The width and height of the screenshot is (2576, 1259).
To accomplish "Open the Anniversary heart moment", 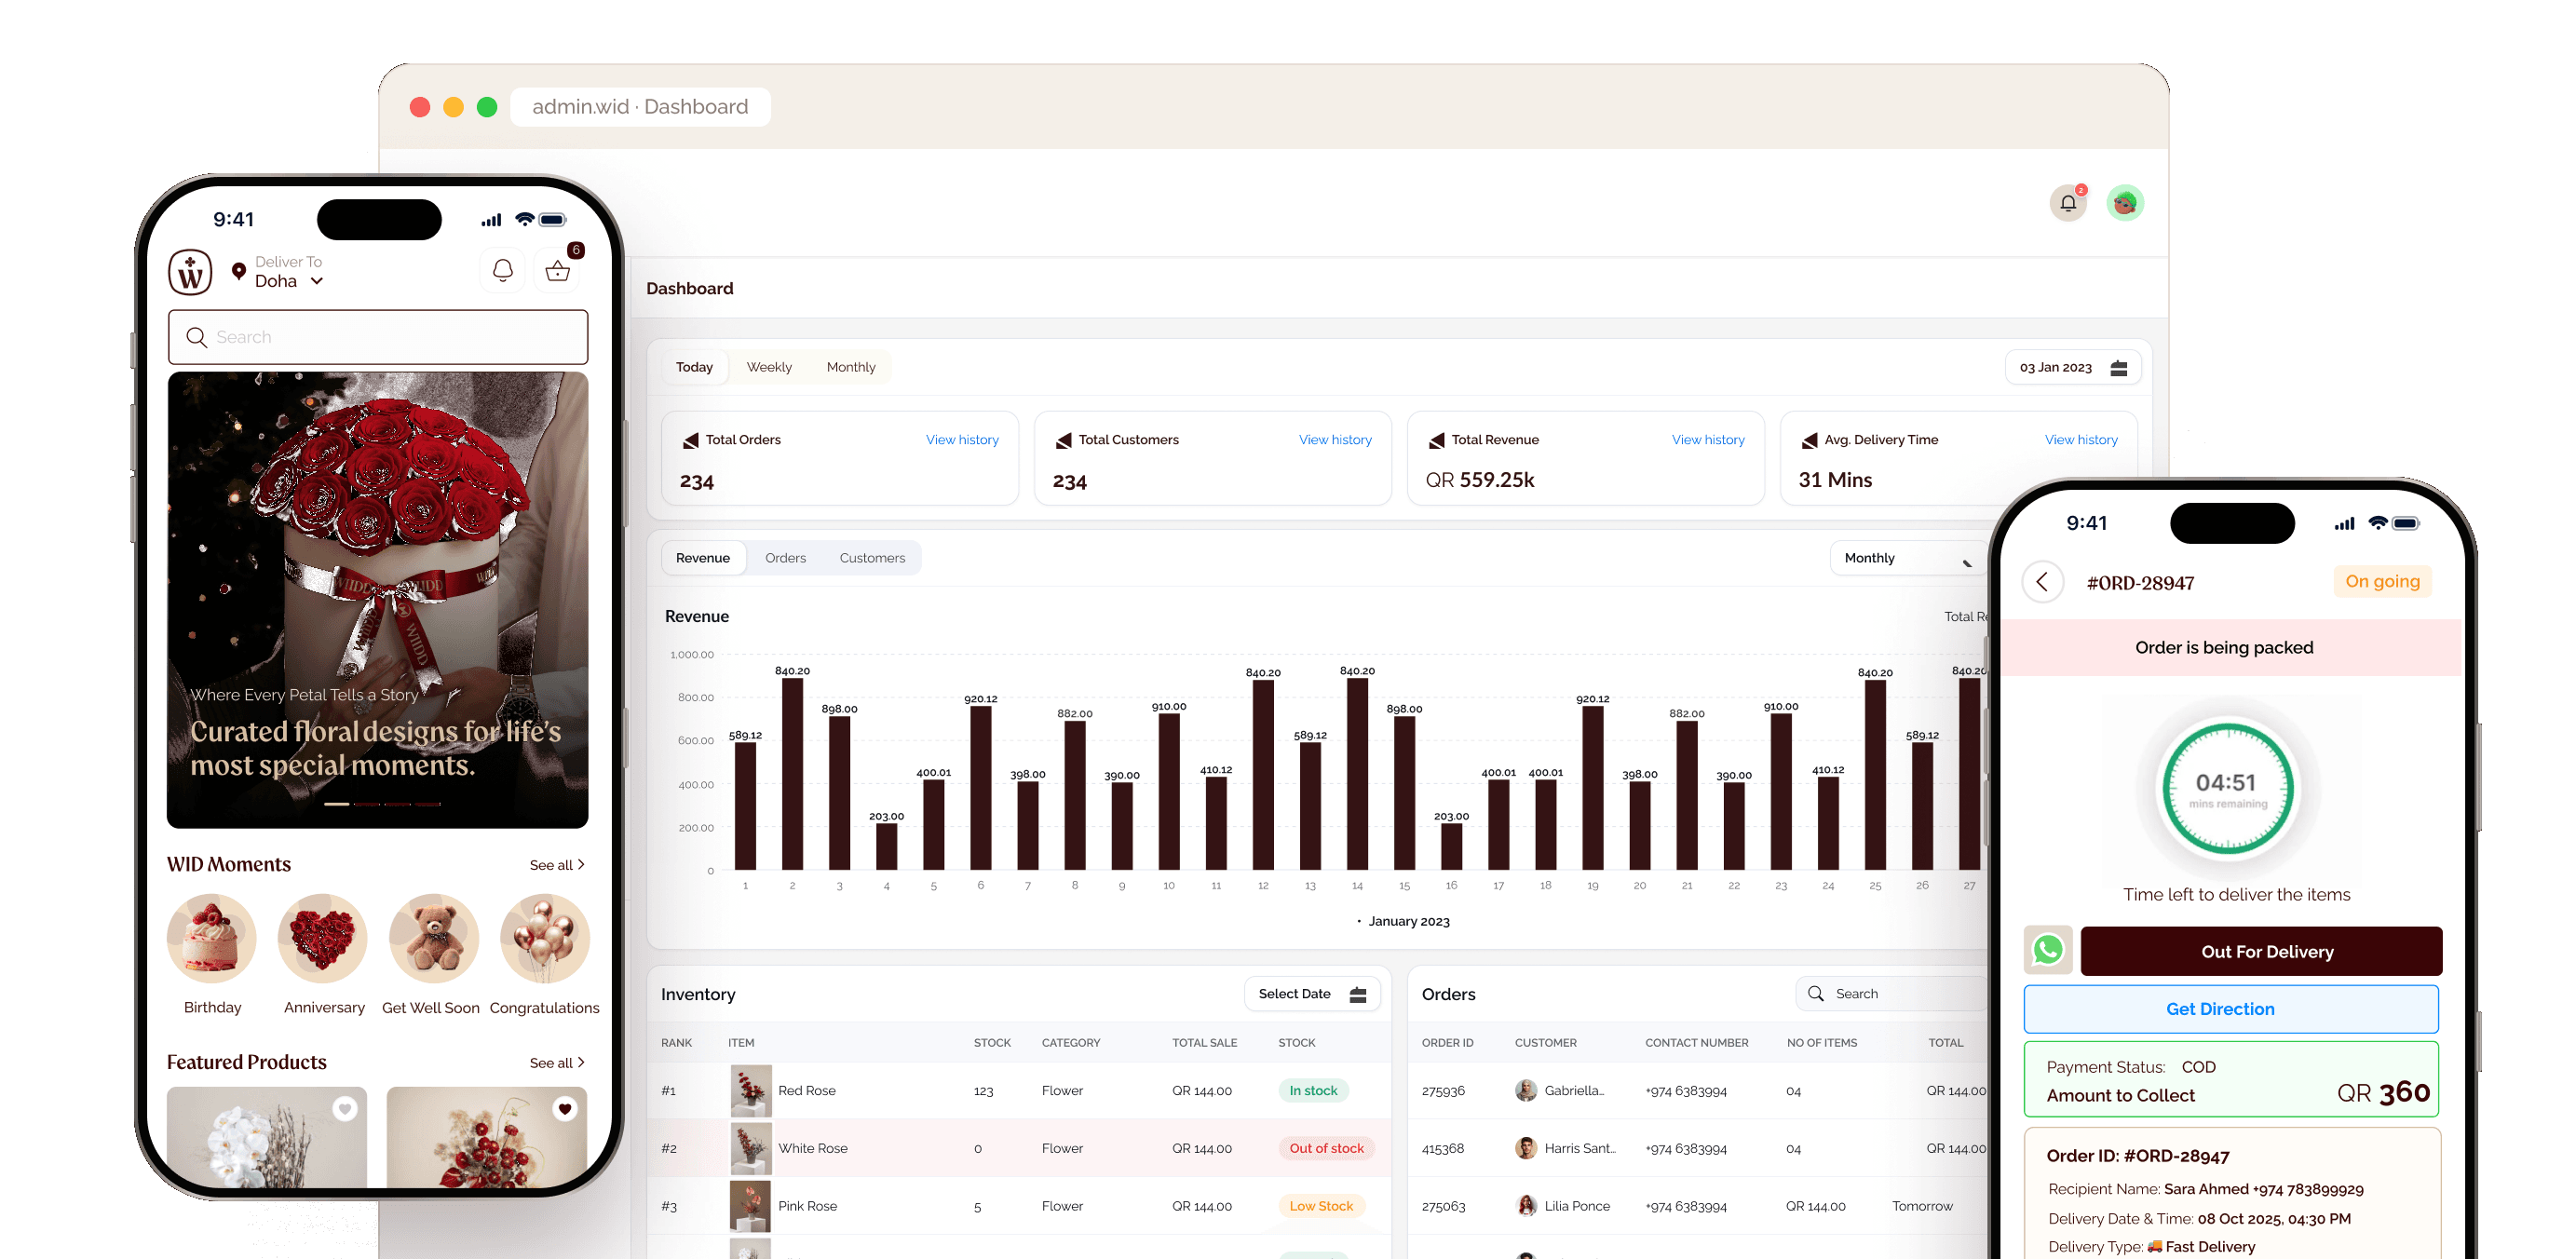I will (323, 939).
